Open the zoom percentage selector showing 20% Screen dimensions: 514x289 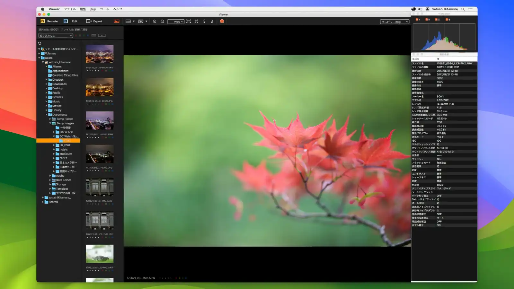(176, 22)
